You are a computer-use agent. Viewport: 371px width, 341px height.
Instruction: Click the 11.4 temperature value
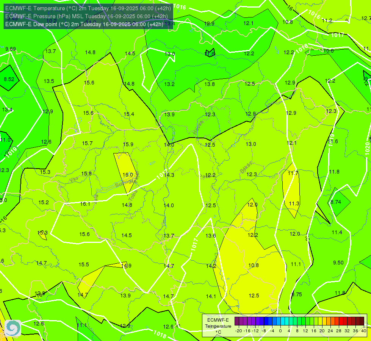[x=337, y=232]
